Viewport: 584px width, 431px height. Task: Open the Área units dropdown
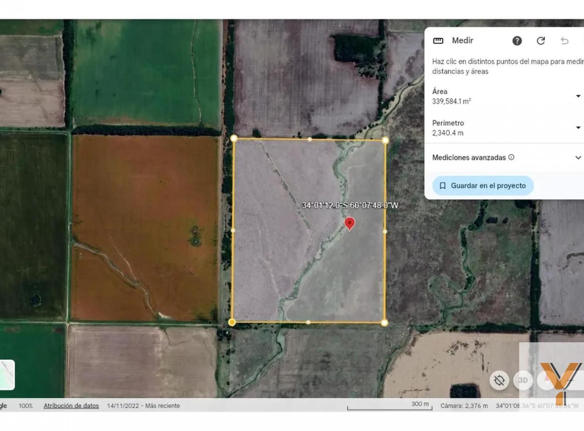578,96
